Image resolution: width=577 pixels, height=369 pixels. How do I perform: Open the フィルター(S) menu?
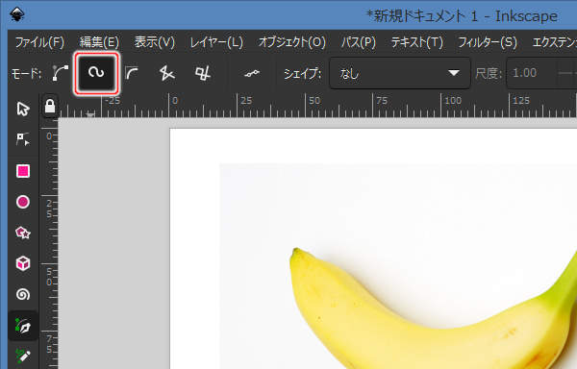pos(488,42)
